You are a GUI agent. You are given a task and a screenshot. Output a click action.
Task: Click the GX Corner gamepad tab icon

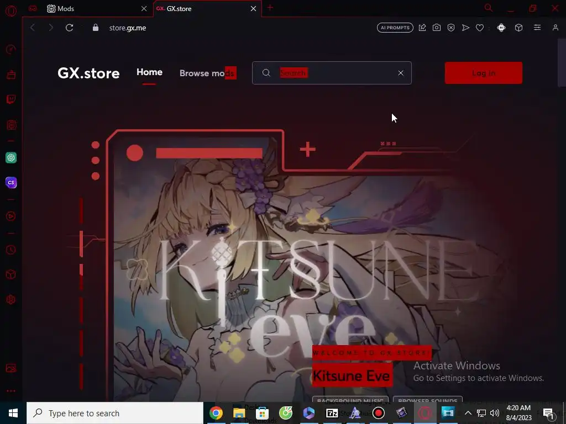(33, 9)
